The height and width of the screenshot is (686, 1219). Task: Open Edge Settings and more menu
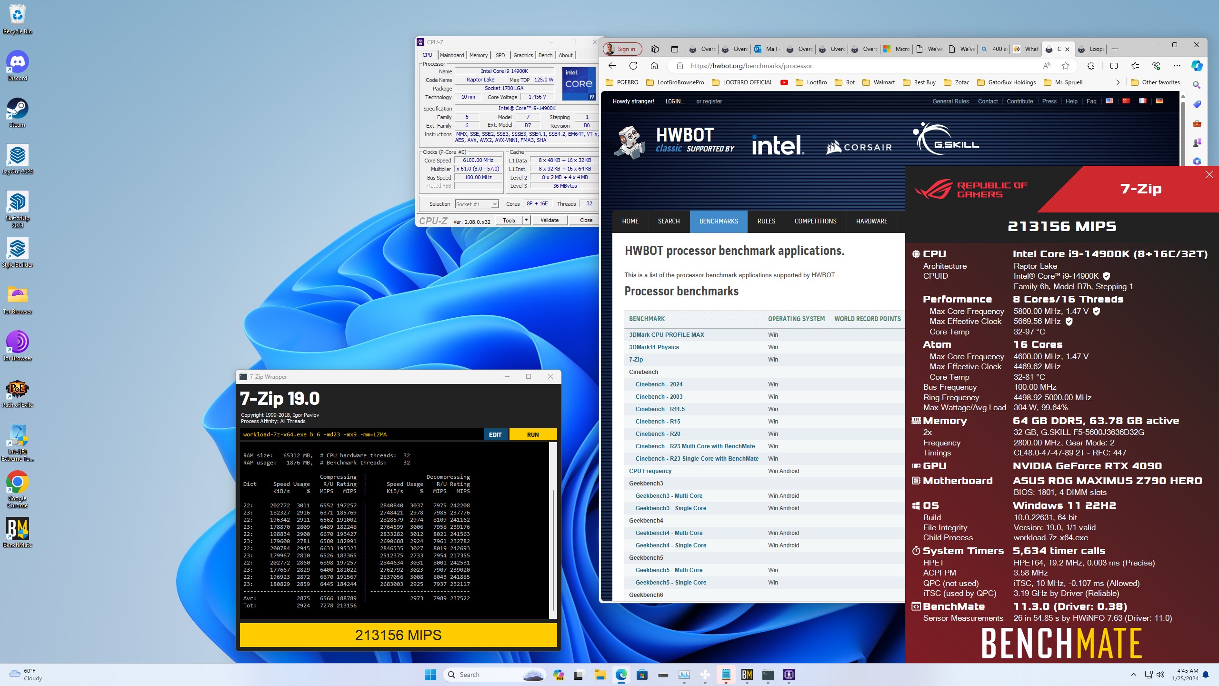(x=1177, y=66)
